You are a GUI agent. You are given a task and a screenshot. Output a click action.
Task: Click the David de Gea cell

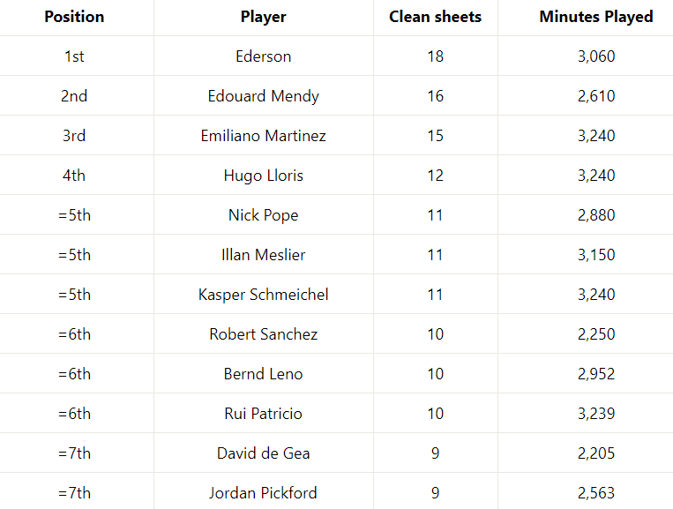click(x=263, y=453)
